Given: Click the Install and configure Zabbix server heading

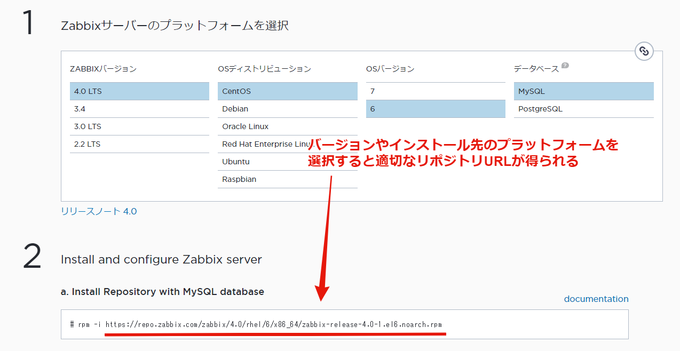Looking at the screenshot, I should point(161,260).
